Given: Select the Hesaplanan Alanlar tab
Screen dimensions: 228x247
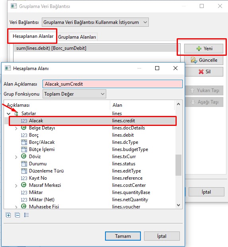Looking at the screenshot, I should point(33,36).
